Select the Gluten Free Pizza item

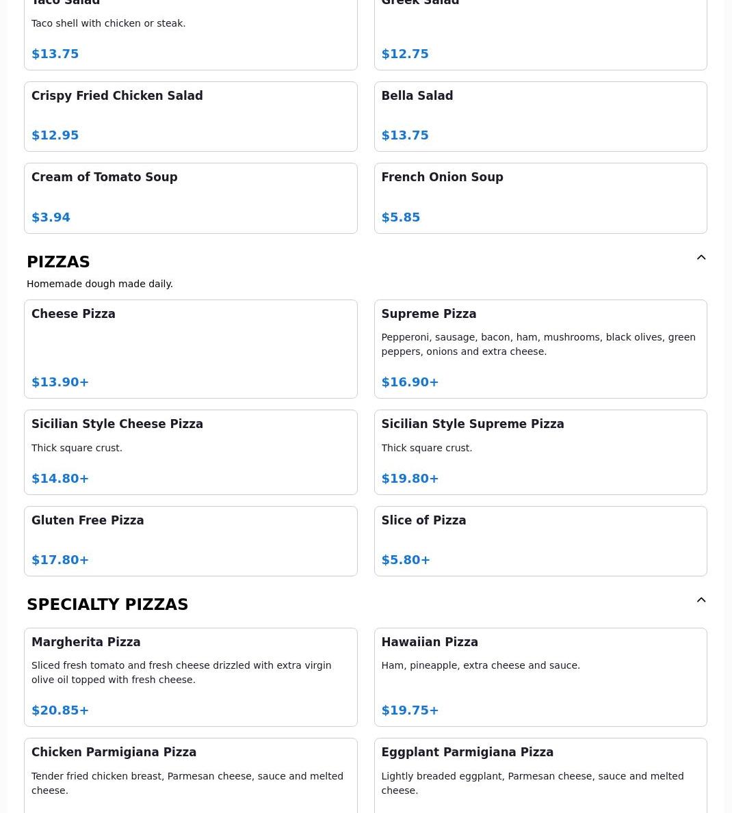pyautogui.click(x=190, y=541)
